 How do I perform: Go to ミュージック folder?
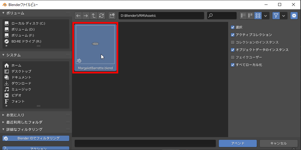point(36,89)
